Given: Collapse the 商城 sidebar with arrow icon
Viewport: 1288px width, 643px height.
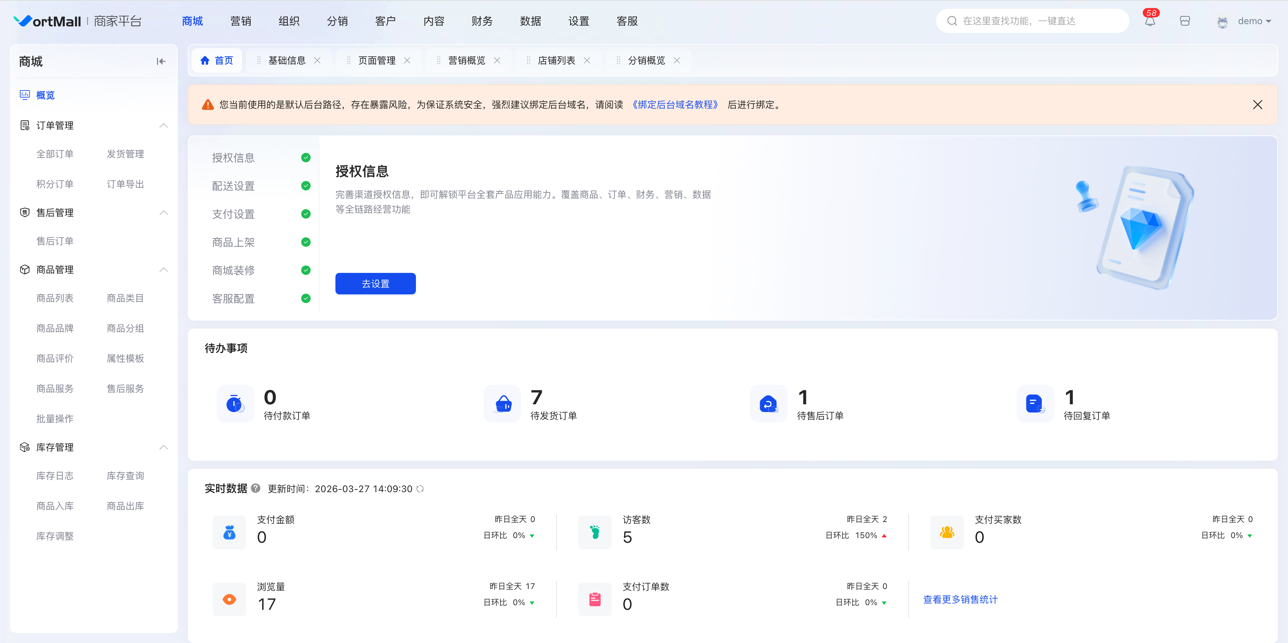Looking at the screenshot, I should 161,61.
